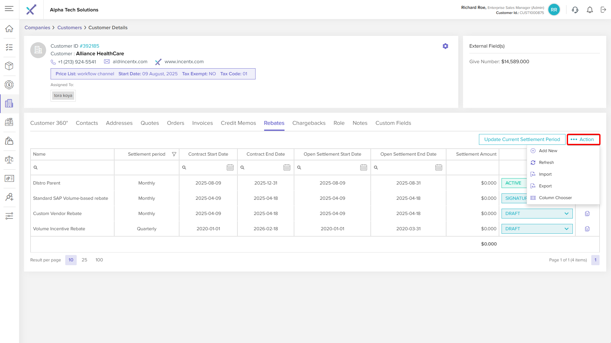Viewport: 611px width, 343px height.
Task: Expand DRAFT status dropdown for Custom Vendor Rebate
Action: [566, 213]
